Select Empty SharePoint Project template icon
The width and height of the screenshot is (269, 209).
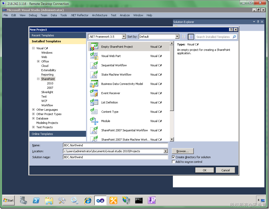(x=94, y=46)
